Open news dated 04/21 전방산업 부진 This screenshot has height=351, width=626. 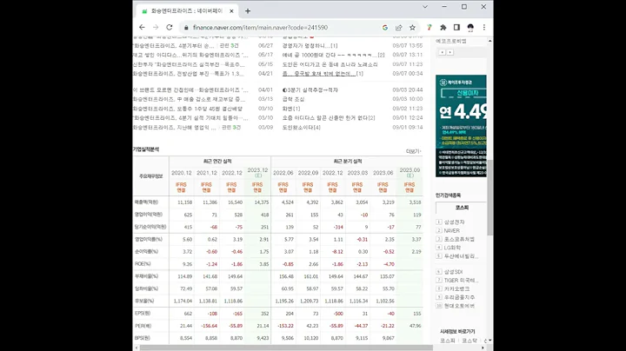click(188, 74)
